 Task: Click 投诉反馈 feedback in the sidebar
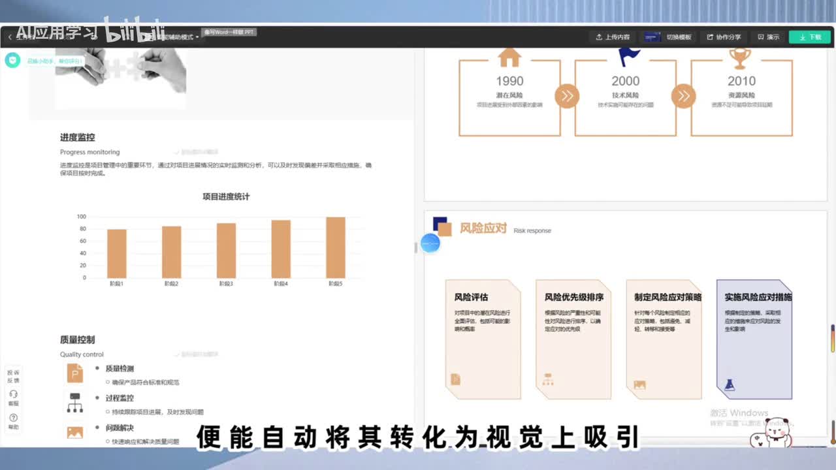(x=13, y=376)
